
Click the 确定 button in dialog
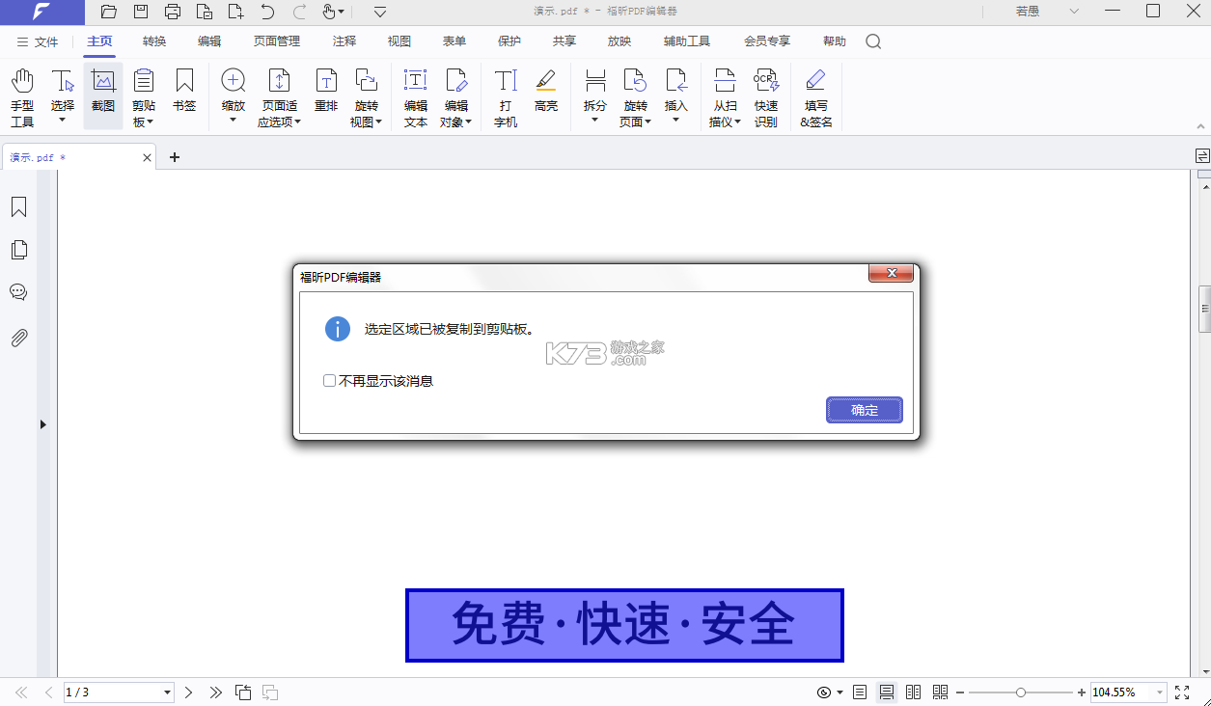point(865,410)
